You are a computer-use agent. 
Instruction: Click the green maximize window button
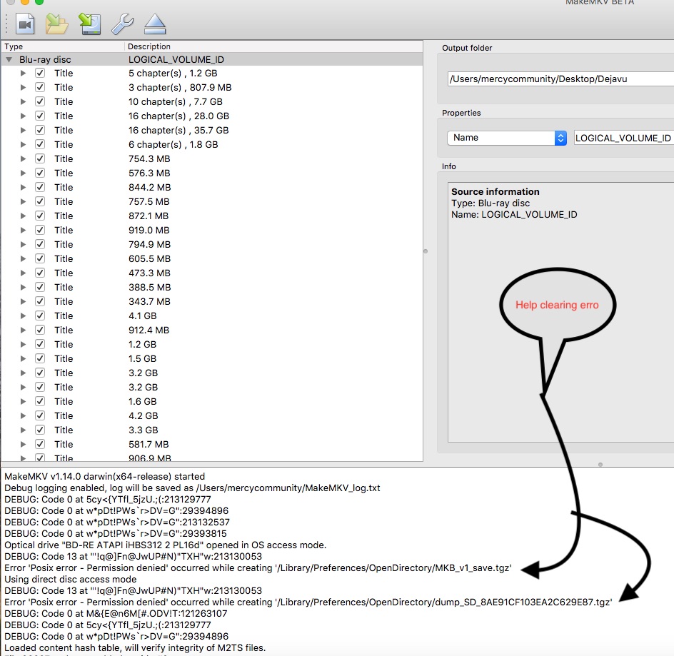tap(39, 1)
